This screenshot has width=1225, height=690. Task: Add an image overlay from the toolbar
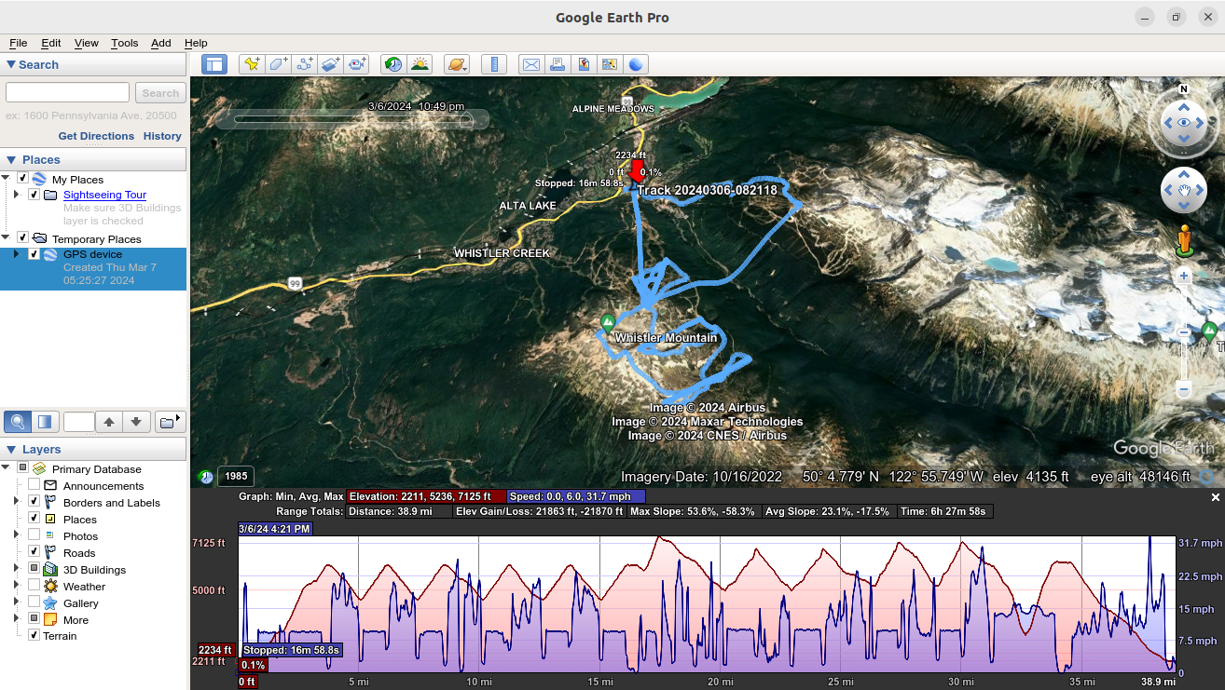(x=330, y=64)
